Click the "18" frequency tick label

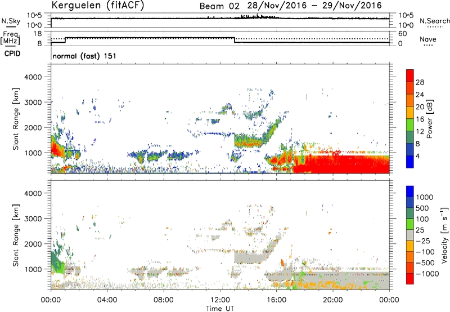pos(38,34)
